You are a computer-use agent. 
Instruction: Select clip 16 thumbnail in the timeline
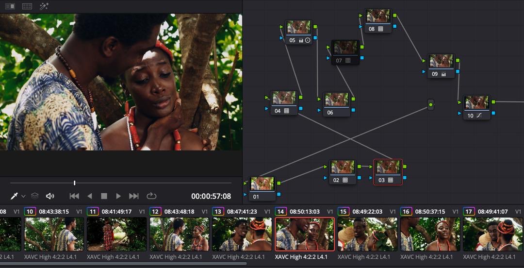click(x=430, y=234)
